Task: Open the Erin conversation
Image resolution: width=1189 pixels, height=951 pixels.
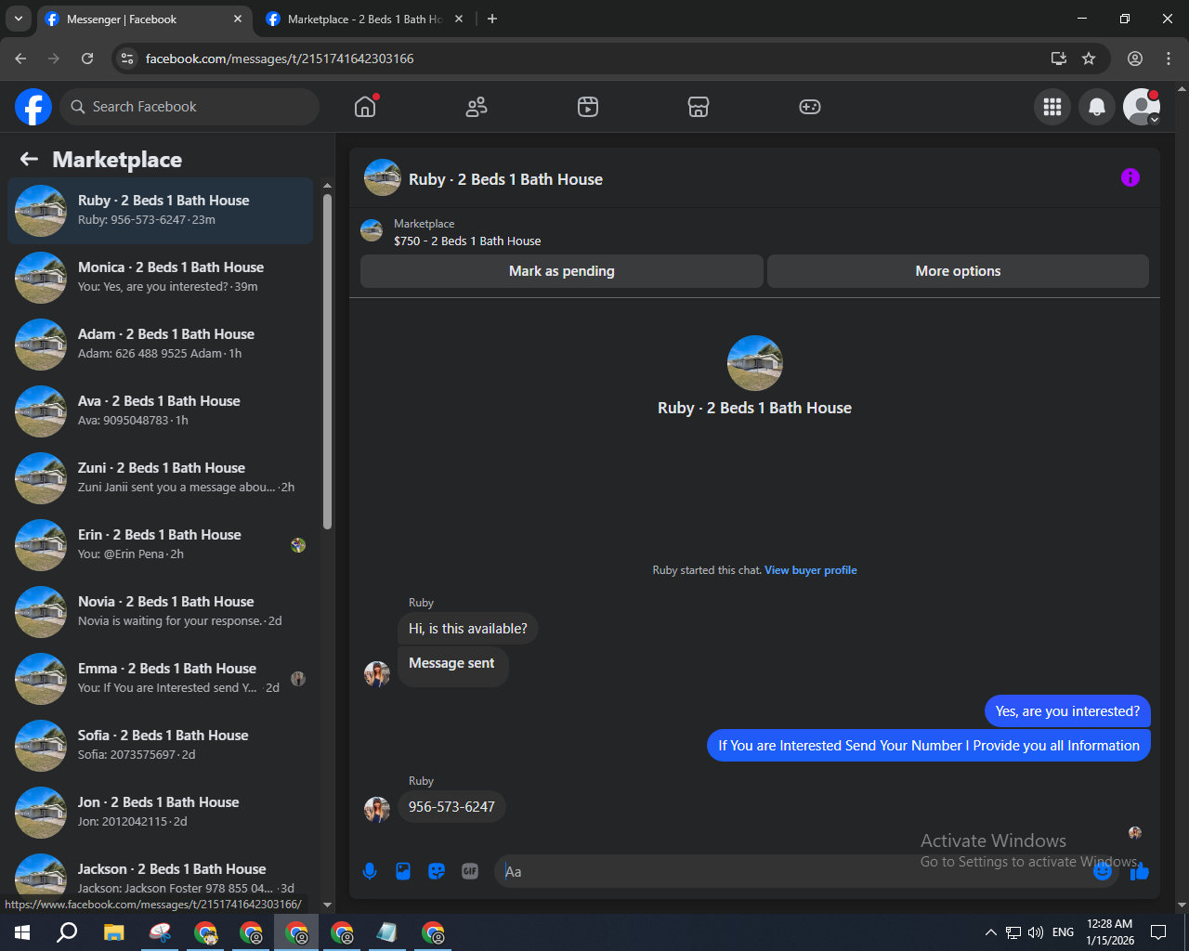Action: [161, 545]
